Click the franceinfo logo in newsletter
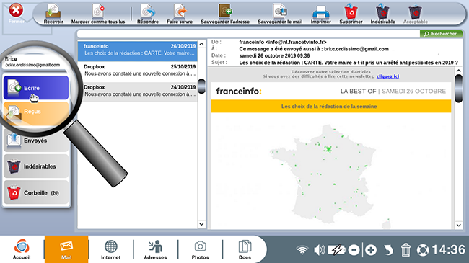This screenshot has height=263, width=469. click(239, 91)
